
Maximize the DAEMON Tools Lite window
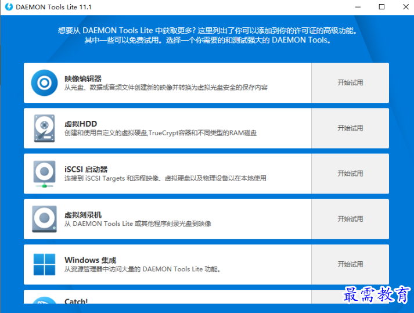[381, 7]
